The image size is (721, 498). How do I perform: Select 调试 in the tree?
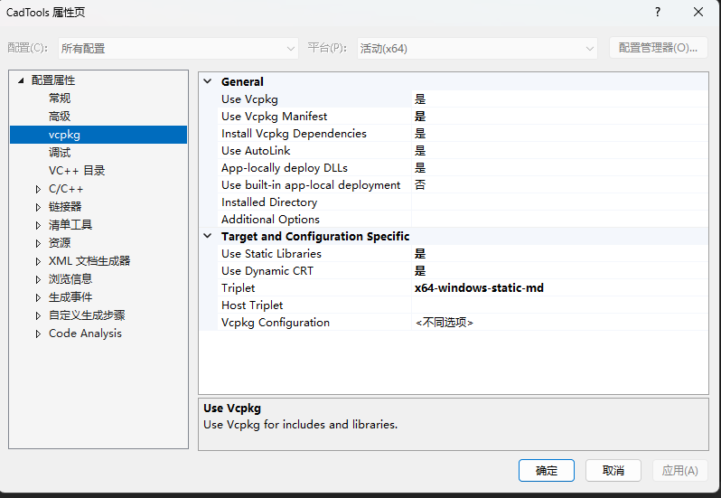pos(60,153)
